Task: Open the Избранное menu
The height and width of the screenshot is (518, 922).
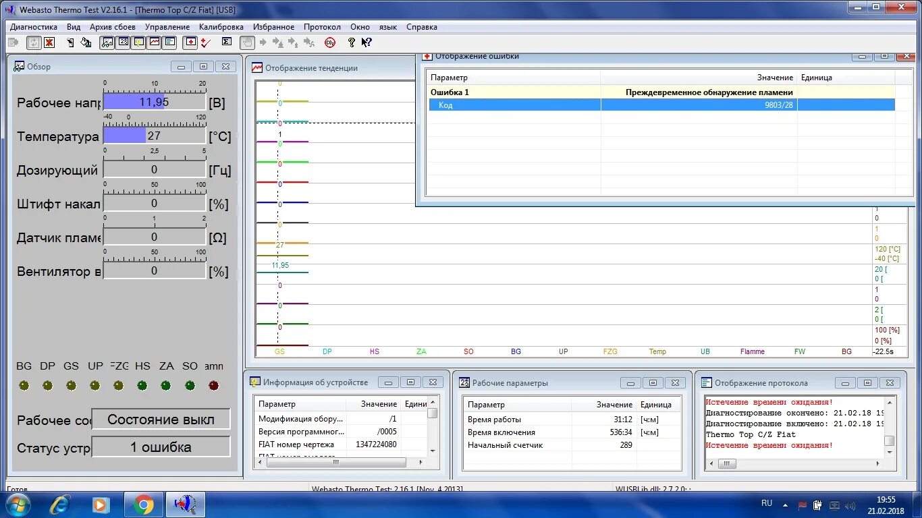Action: click(x=274, y=27)
